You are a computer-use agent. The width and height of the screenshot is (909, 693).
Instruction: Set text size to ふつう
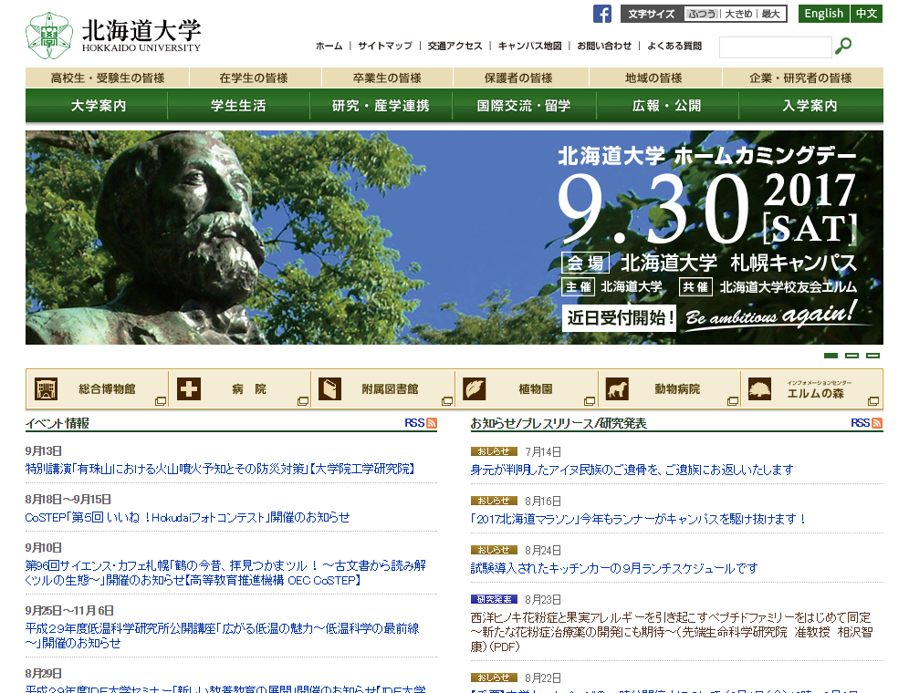click(702, 14)
